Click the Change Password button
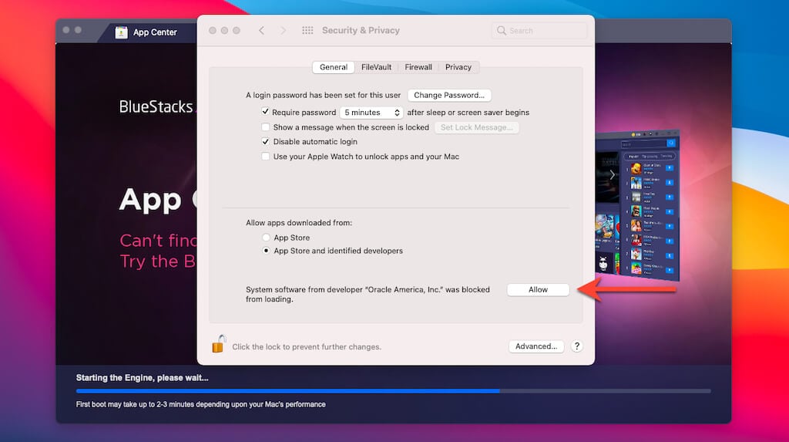 [x=449, y=95]
